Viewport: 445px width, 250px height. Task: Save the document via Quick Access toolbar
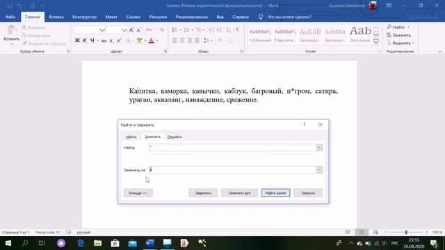(9, 6)
